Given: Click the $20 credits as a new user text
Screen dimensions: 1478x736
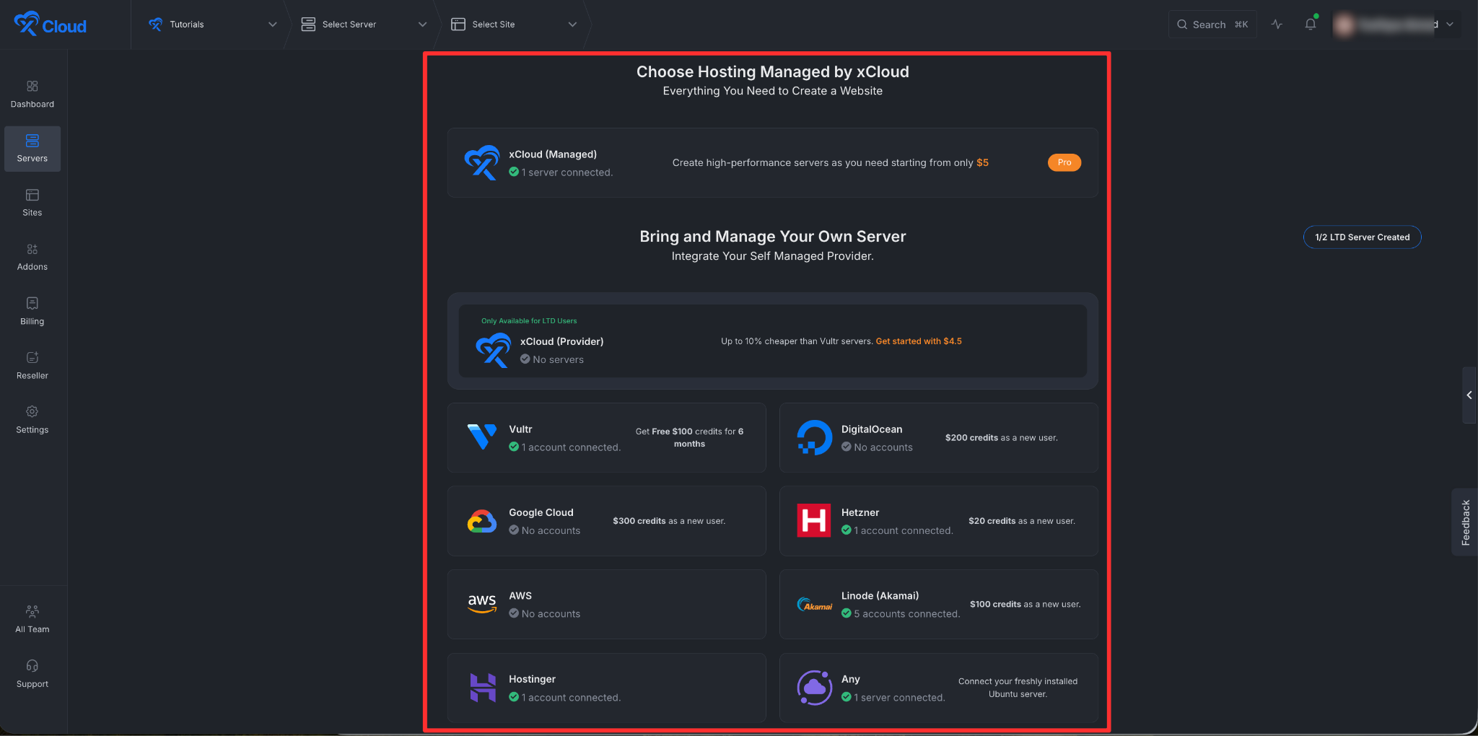Looking at the screenshot, I should (x=1021, y=521).
